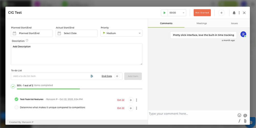Open three-dot menu on Determine what makes row

[137, 108]
